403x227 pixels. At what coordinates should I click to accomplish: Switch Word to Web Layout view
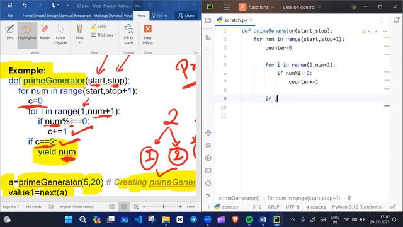[136, 206]
